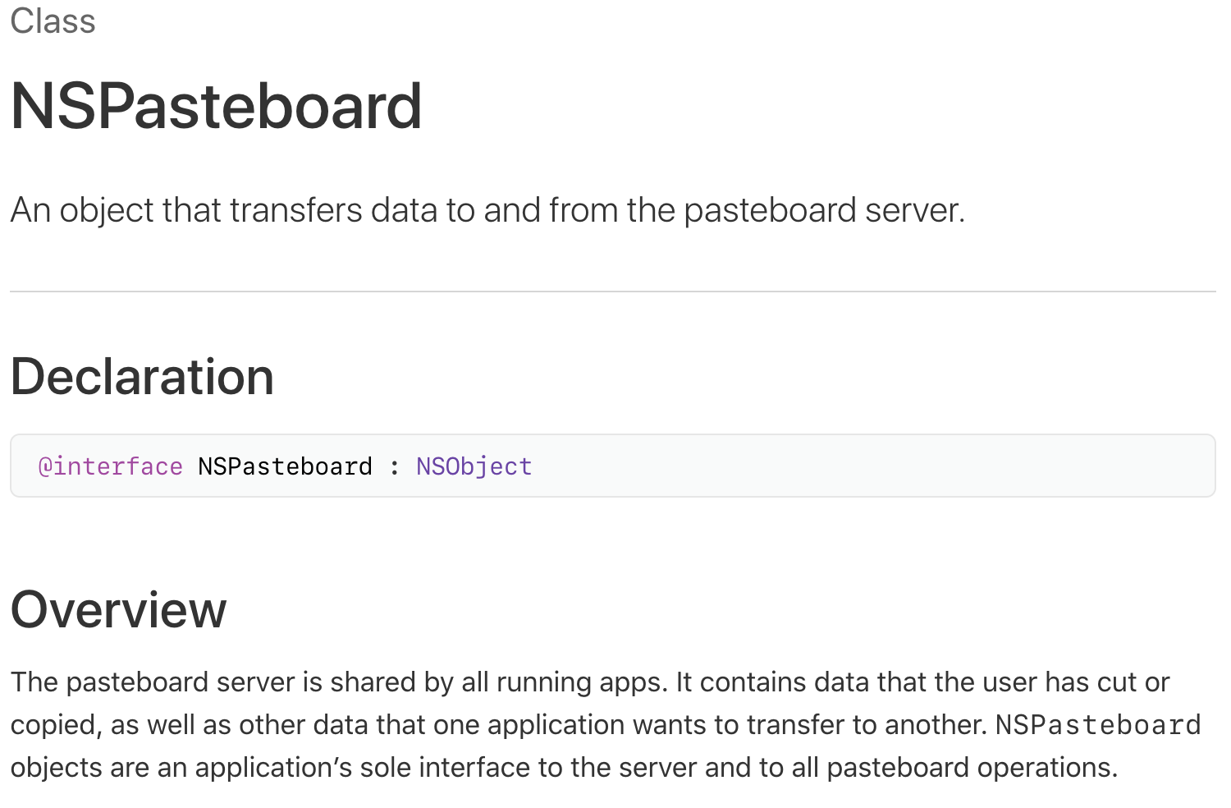Viewport: 1231px width, 808px height.
Task: Click 'pasteboard server' in the abstract sentence
Action: pos(823,210)
